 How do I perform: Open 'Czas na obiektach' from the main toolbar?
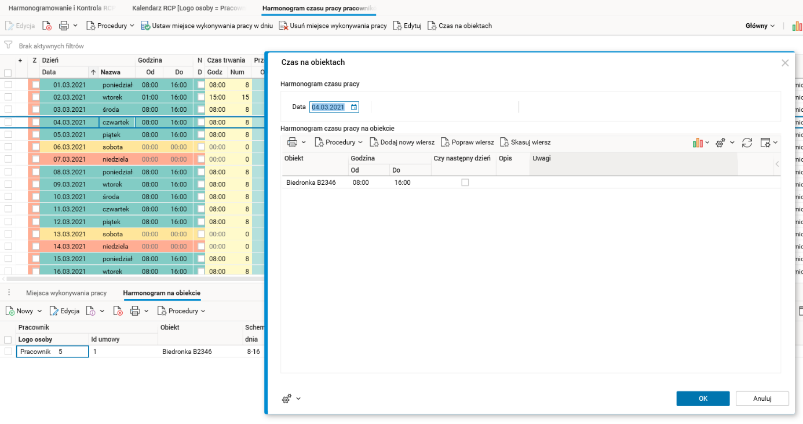459,25
